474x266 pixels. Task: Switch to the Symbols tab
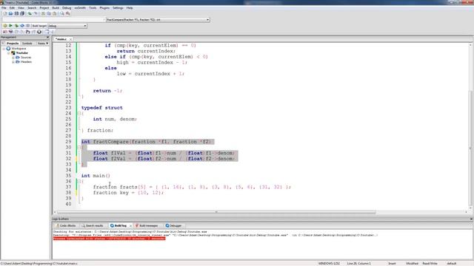coord(27,44)
